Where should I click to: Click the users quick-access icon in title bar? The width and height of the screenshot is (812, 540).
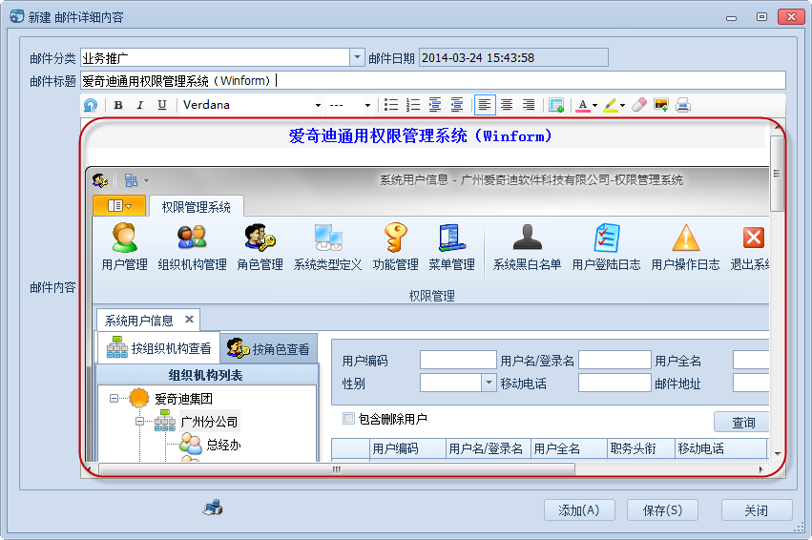(x=100, y=180)
